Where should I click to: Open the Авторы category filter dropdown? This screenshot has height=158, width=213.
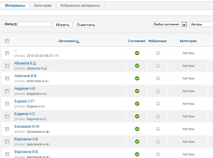[x=201, y=24]
